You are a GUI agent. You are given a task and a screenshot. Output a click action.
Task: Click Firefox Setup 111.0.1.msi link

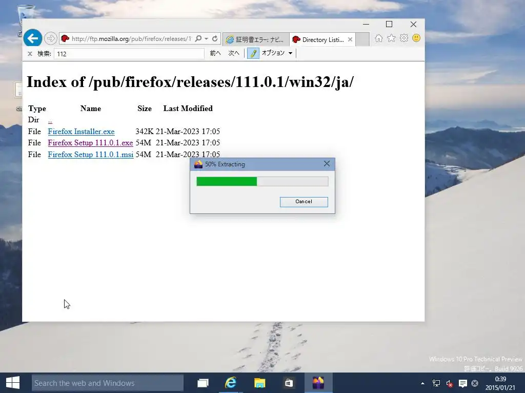coord(90,155)
